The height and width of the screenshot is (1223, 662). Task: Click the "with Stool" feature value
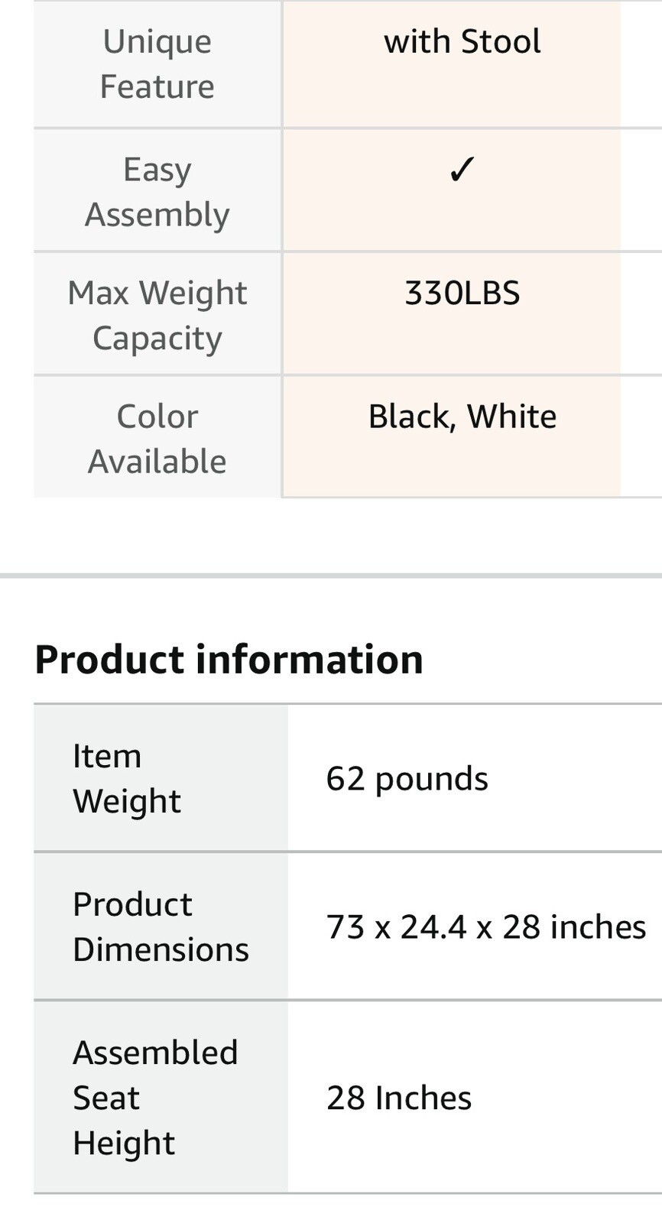(462, 41)
